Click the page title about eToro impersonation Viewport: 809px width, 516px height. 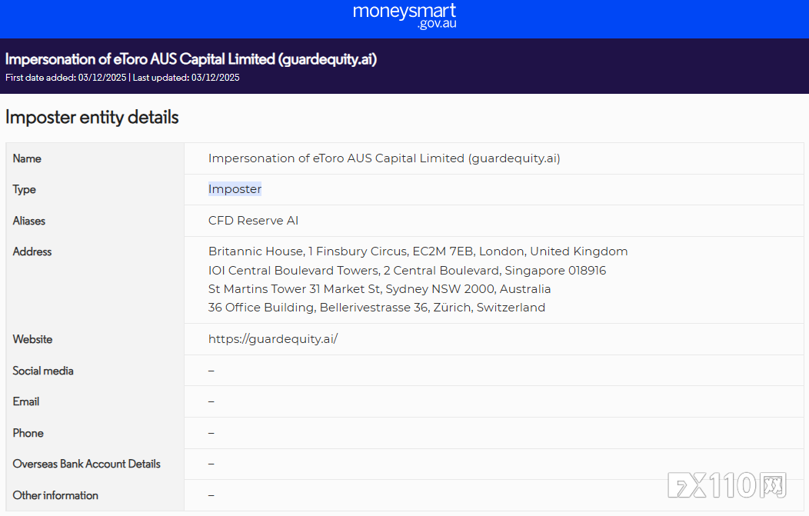coord(191,59)
